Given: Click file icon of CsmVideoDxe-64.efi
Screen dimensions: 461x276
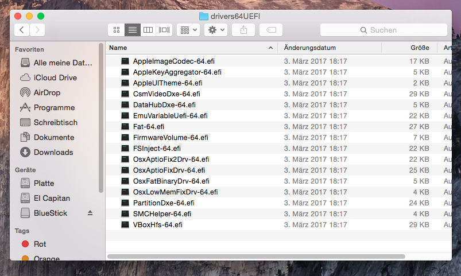Looking at the screenshot, I should 125,94.
